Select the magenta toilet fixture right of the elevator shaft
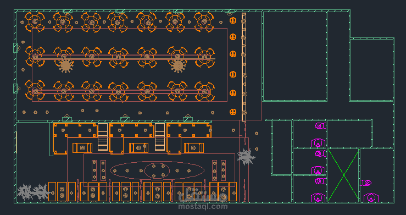This screenshot has width=406, height=215. pos(365,183)
